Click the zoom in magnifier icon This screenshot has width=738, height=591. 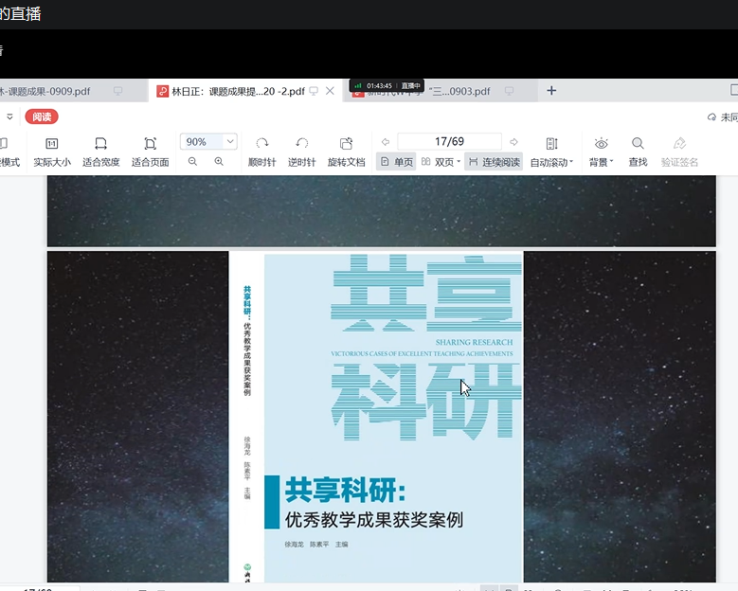[219, 162]
